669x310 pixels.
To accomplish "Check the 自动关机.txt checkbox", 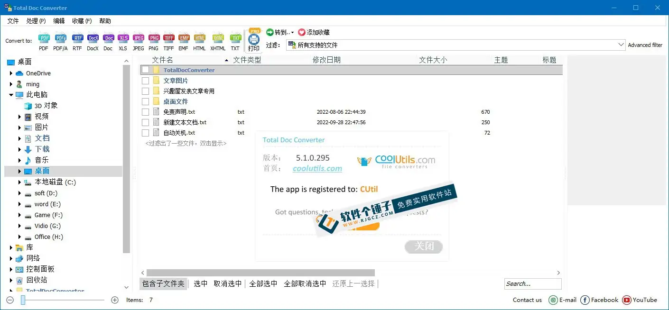I will (x=145, y=133).
